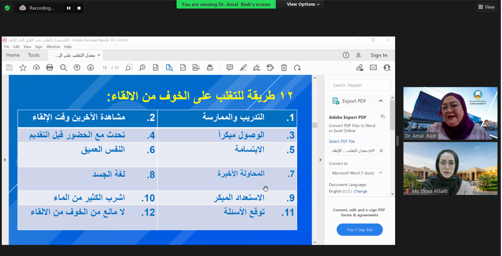Pause the Zoom recording
The height and width of the screenshot is (256, 502).
coord(68,8)
